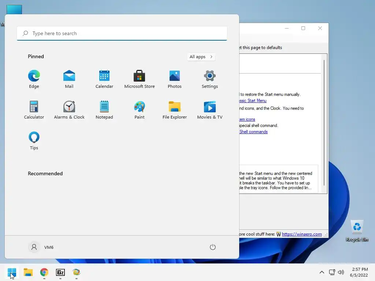Open the VM6 user account menu
The image size is (375, 281).
point(41,247)
